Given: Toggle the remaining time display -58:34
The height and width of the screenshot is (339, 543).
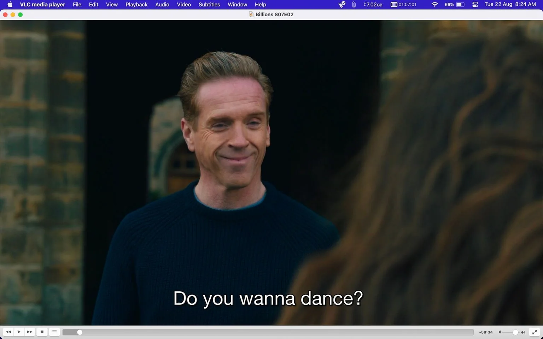Looking at the screenshot, I should 486,332.
